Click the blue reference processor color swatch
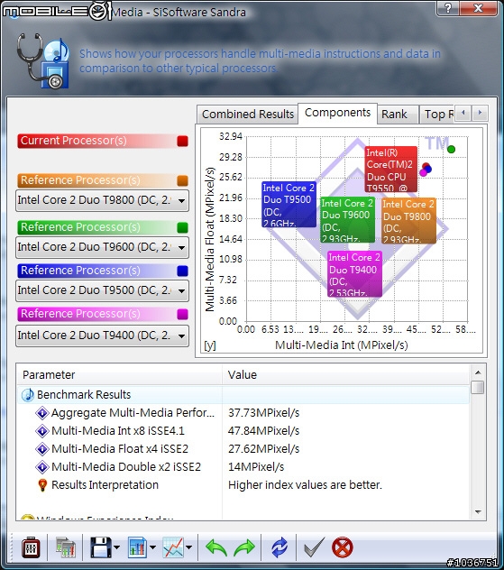 tap(182, 271)
